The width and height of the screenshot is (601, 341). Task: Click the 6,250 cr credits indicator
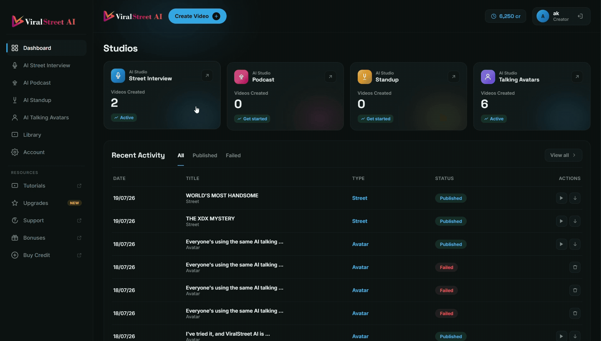[x=506, y=16]
